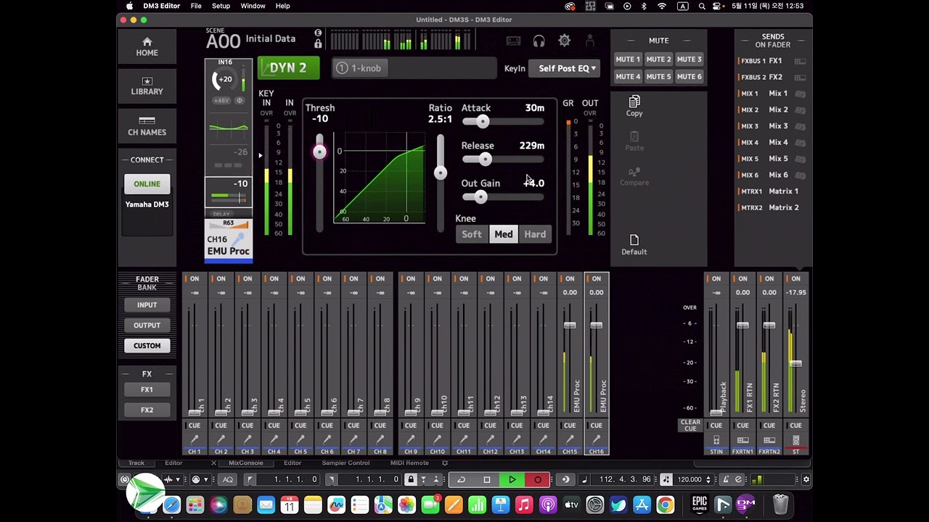Click the CH16 microphone icon
Screen dimensions: 929x522
click(596, 439)
